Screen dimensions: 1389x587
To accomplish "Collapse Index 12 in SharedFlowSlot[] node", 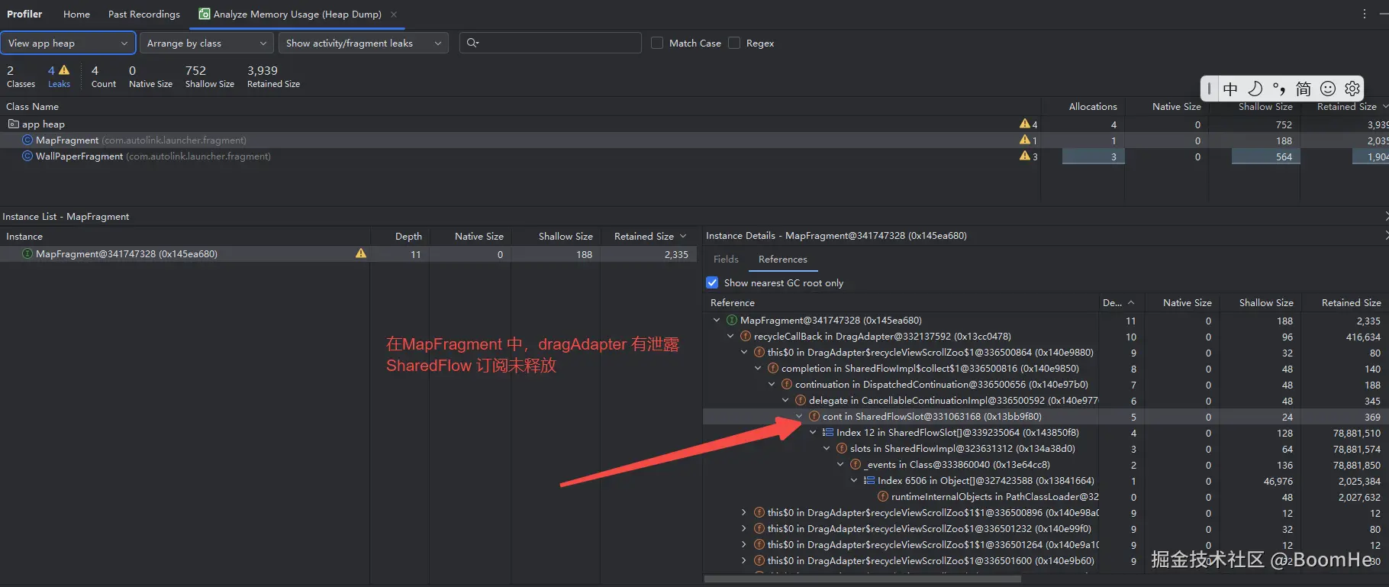I will pyautogui.click(x=813, y=433).
